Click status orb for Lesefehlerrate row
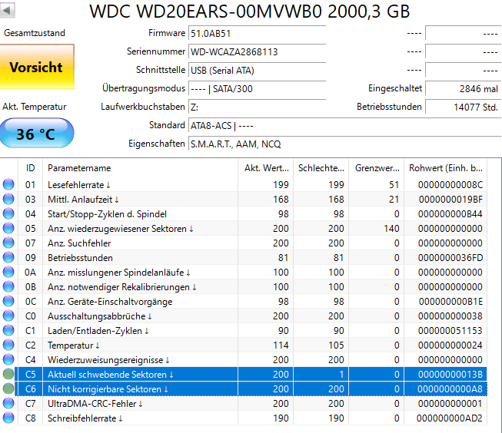The image size is (502, 433). tap(8, 184)
